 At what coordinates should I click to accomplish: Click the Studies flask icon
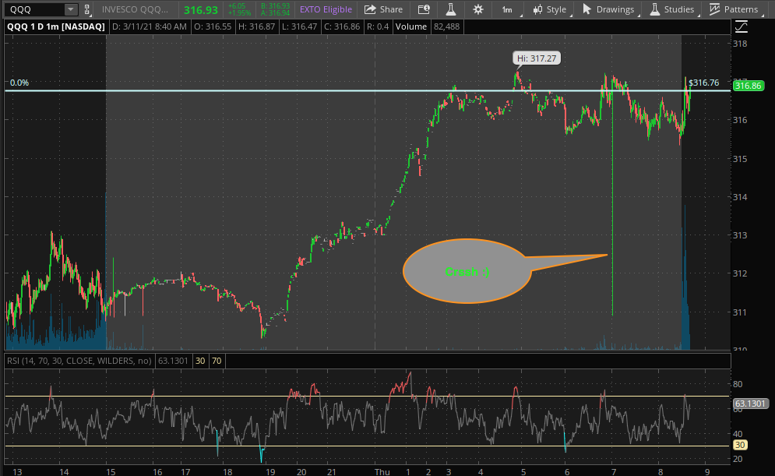pyautogui.click(x=655, y=9)
